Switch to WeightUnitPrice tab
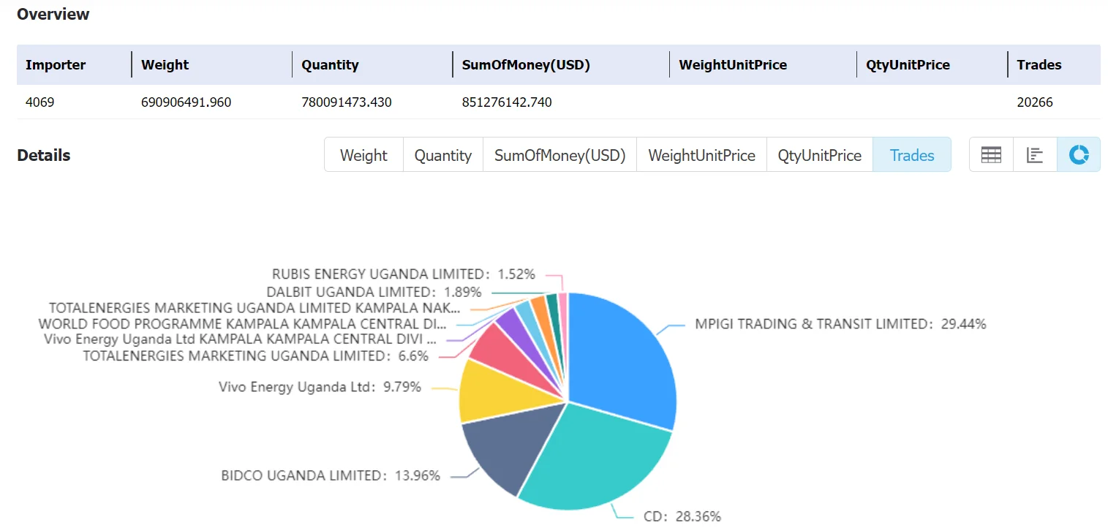The image size is (1108, 531). point(702,155)
